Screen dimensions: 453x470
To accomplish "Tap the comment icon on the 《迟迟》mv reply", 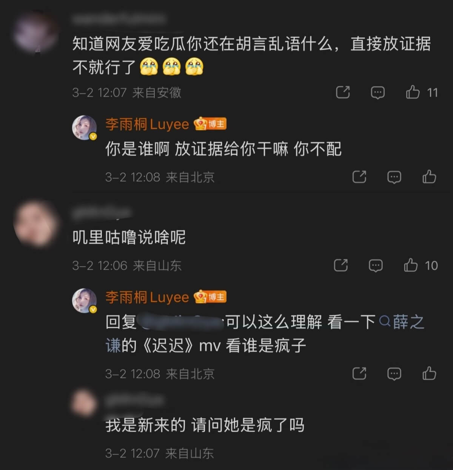I will pos(394,374).
